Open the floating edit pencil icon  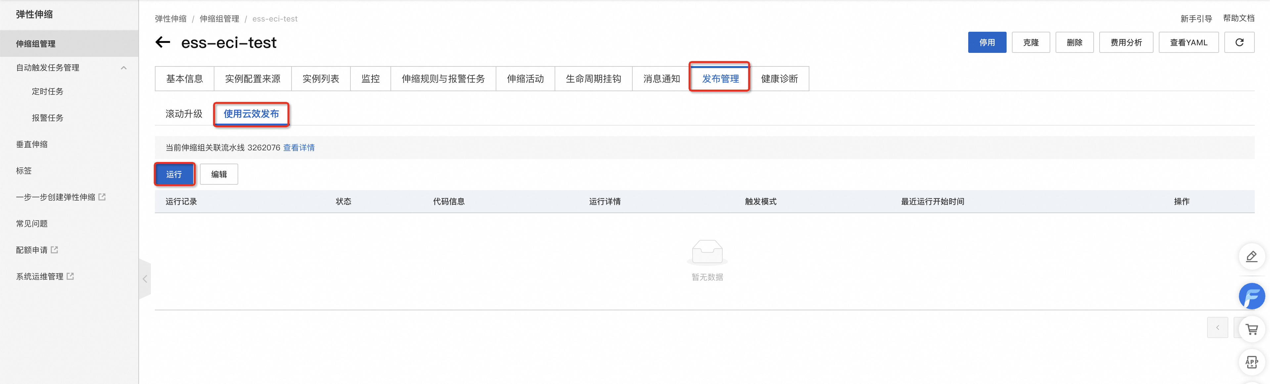point(1251,256)
